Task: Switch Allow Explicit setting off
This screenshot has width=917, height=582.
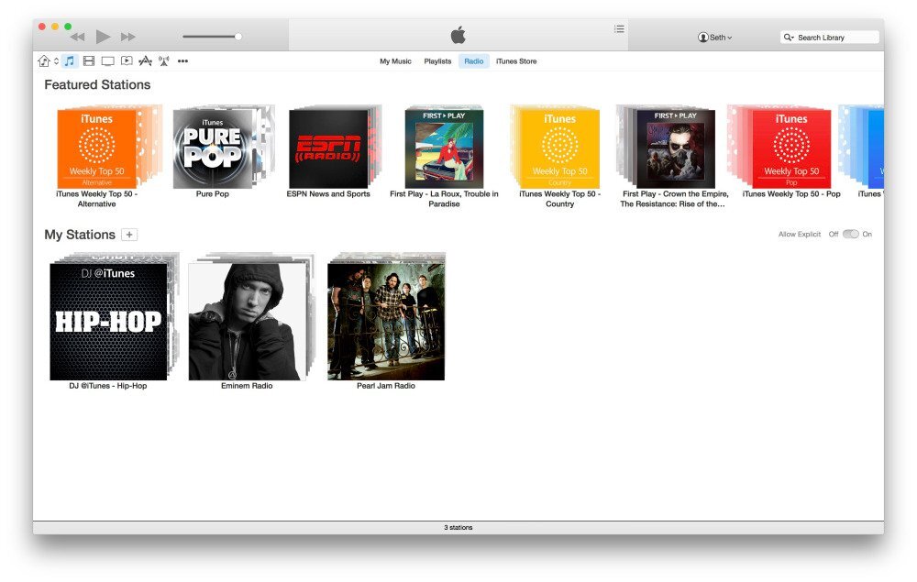Action: (844, 234)
